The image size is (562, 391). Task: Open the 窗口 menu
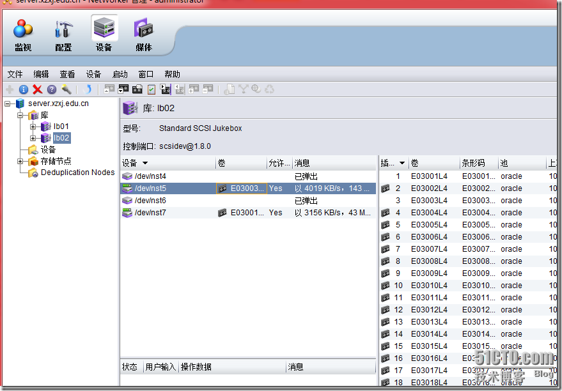point(146,74)
